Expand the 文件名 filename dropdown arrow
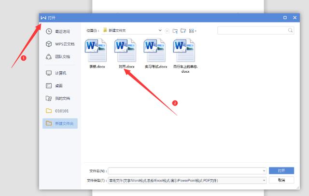The image size is (309, 196). pyautogui.click(x=264, y=171)
